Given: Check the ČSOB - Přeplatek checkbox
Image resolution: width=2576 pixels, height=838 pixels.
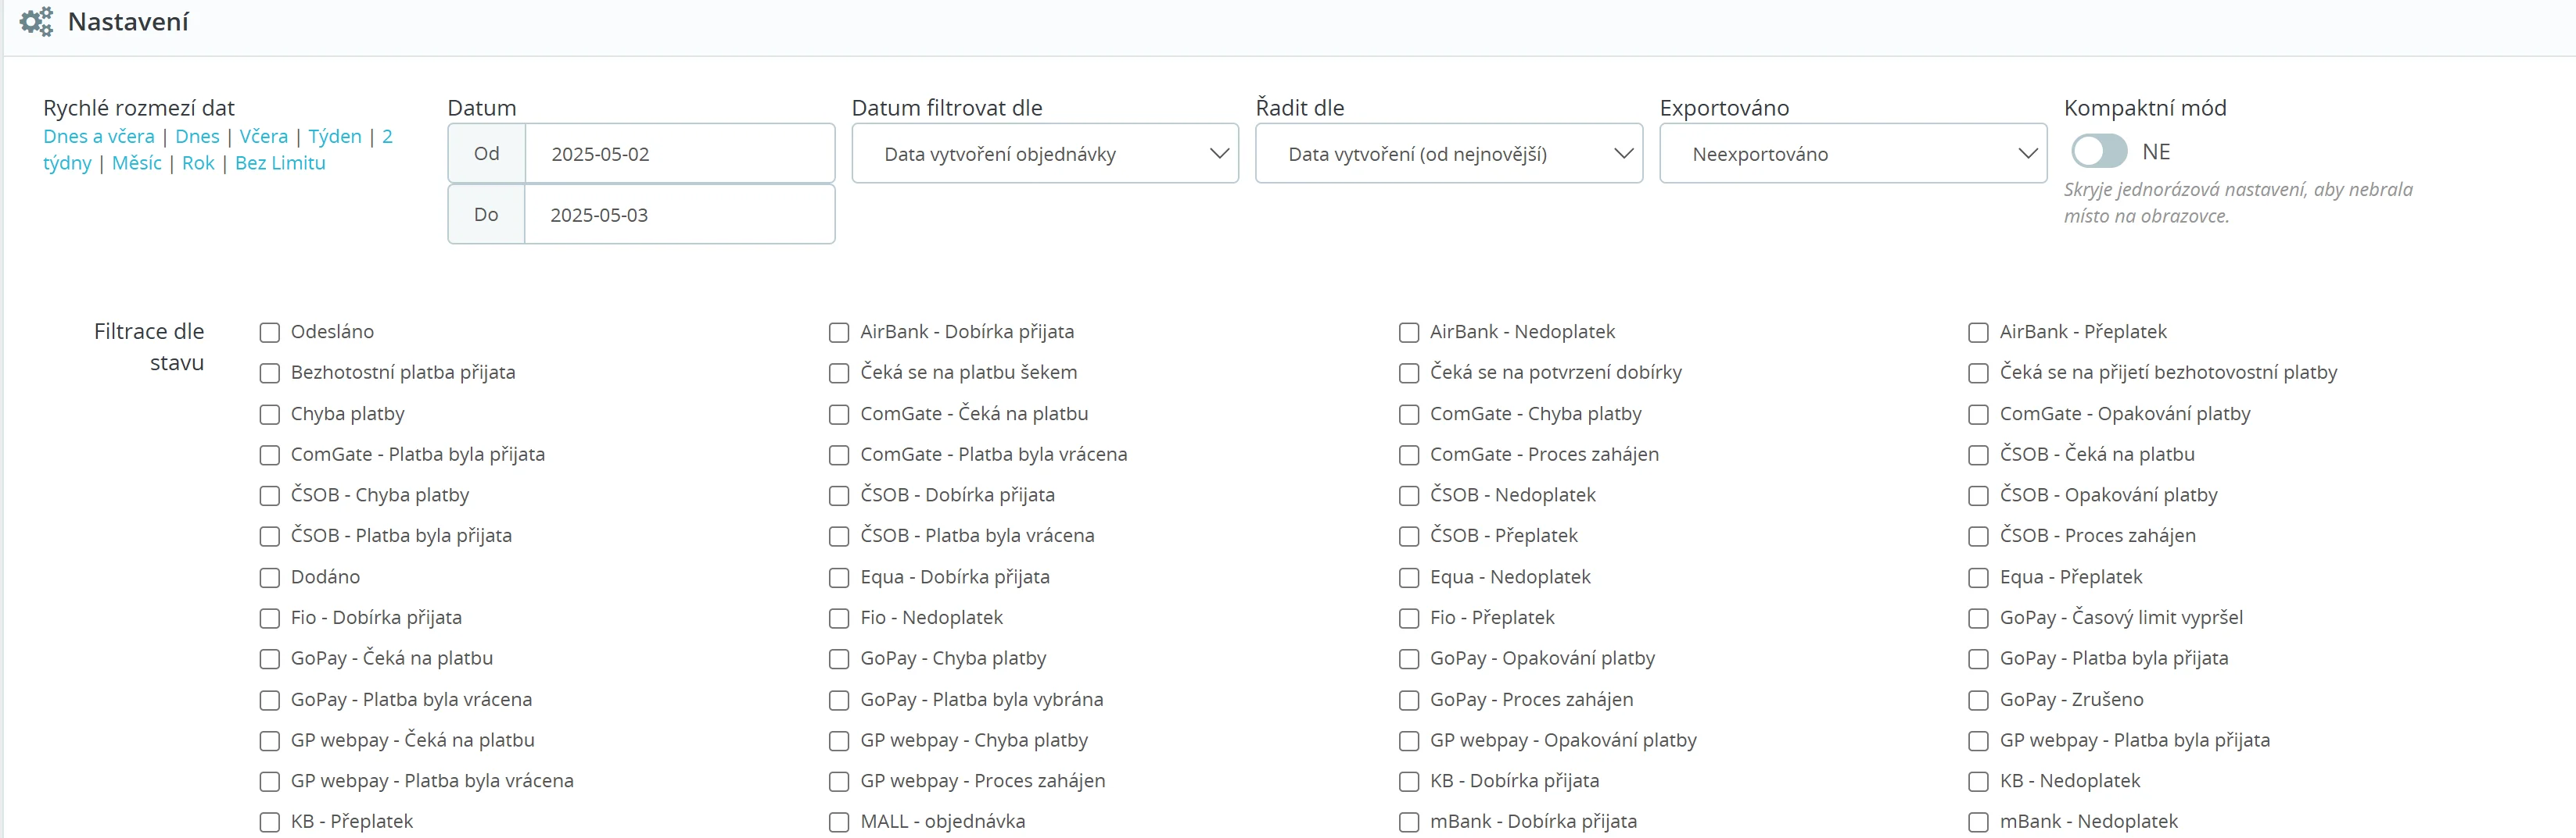Looking at the screenshot, I should coord(1408,537).
